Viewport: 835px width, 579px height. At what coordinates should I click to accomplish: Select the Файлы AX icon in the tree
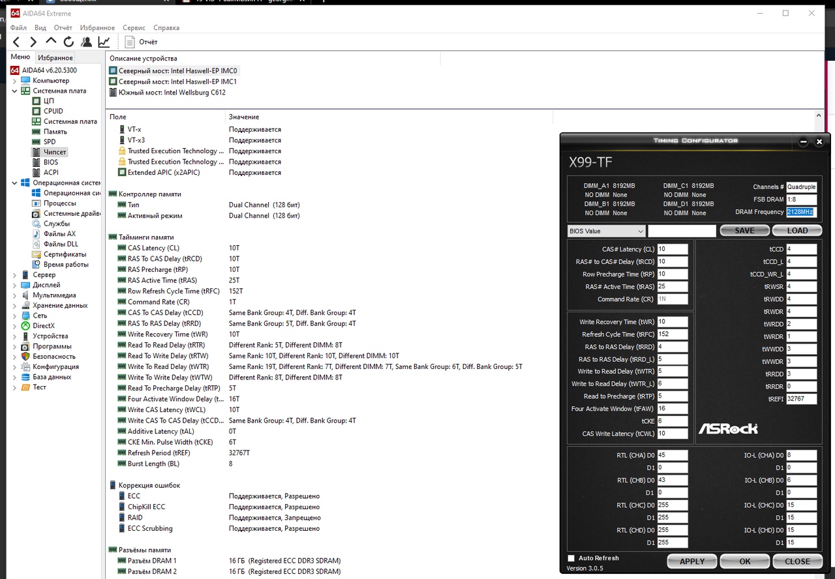[37, 234]
